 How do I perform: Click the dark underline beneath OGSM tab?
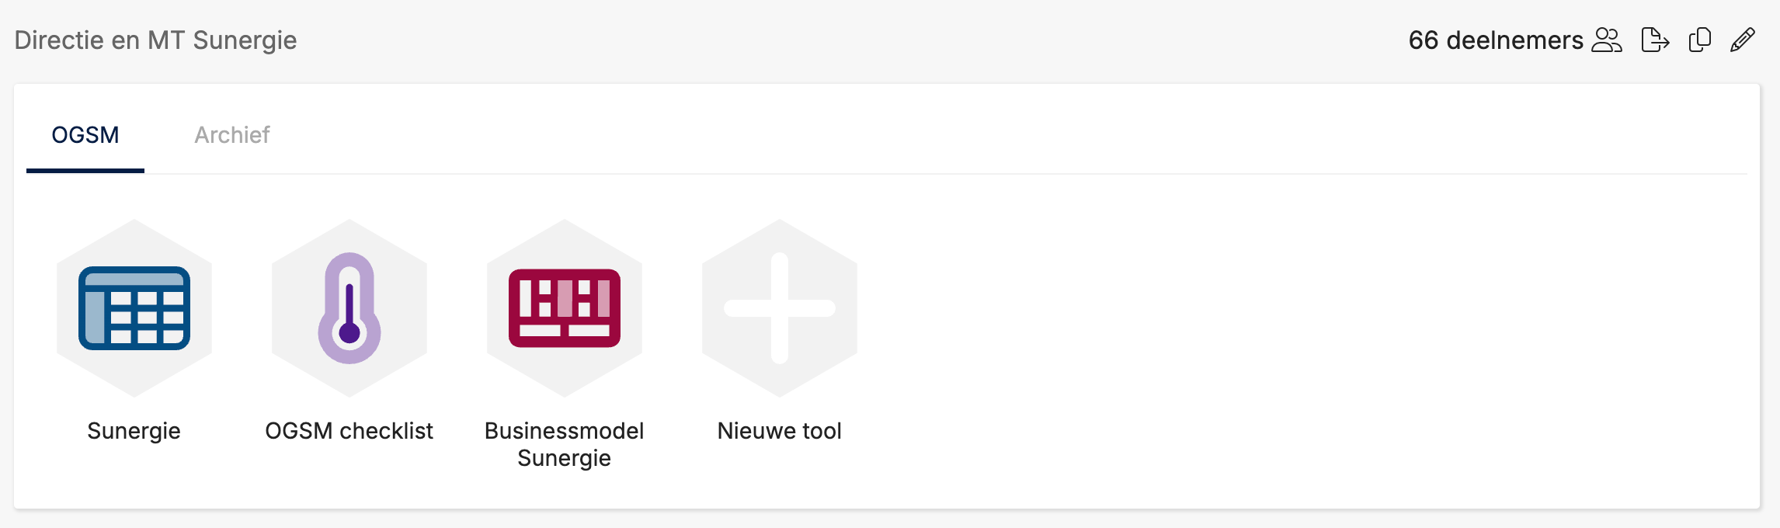point(85,171)
